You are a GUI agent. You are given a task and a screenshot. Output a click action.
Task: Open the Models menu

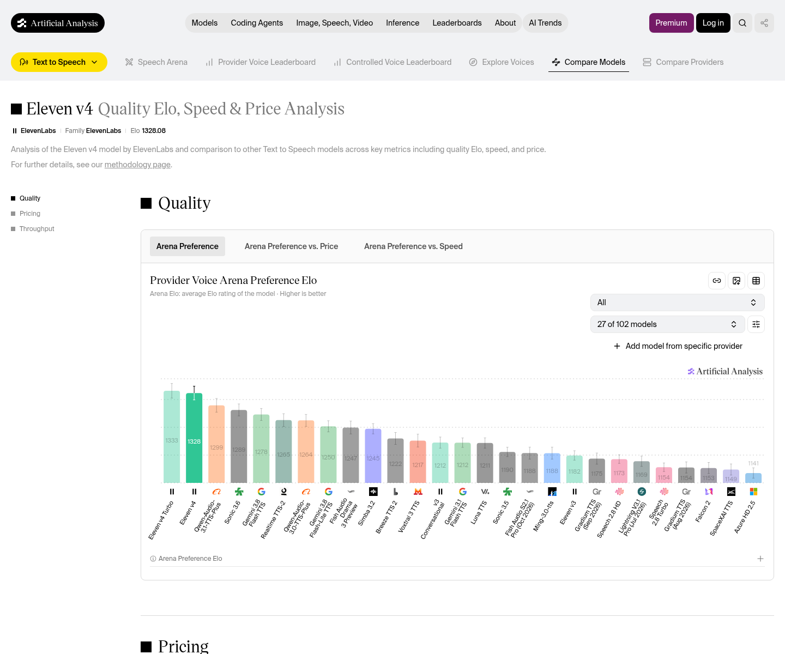[204, 23]
